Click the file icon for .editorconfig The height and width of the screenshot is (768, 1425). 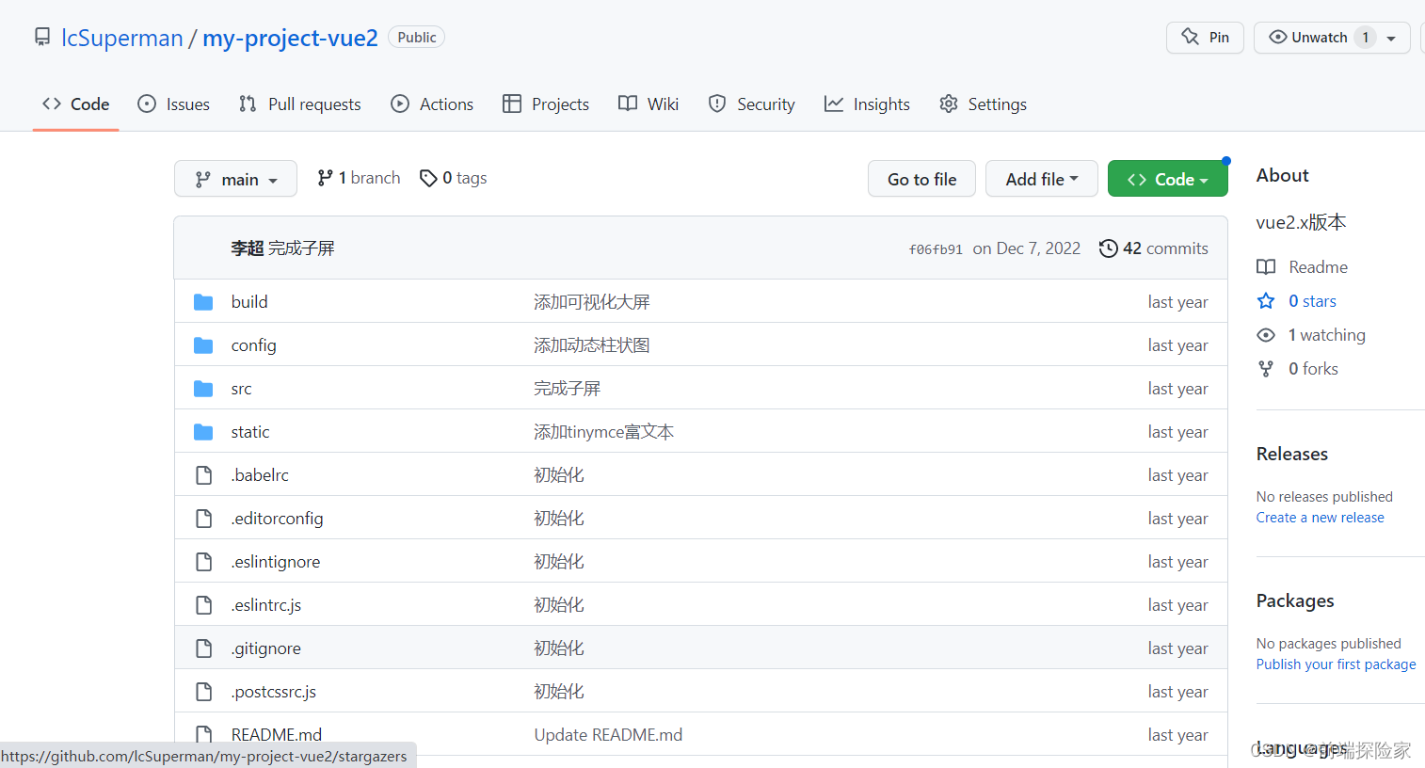[x=203, y=519]
